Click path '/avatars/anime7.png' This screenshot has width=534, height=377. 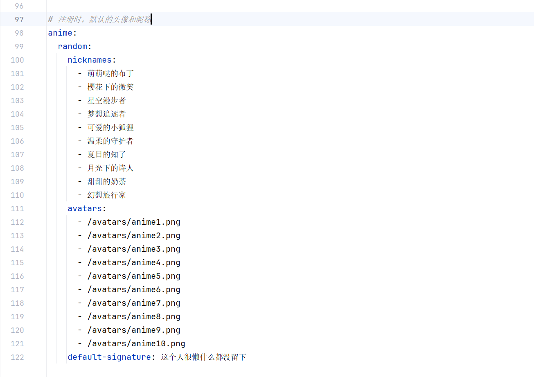point(134,303)
